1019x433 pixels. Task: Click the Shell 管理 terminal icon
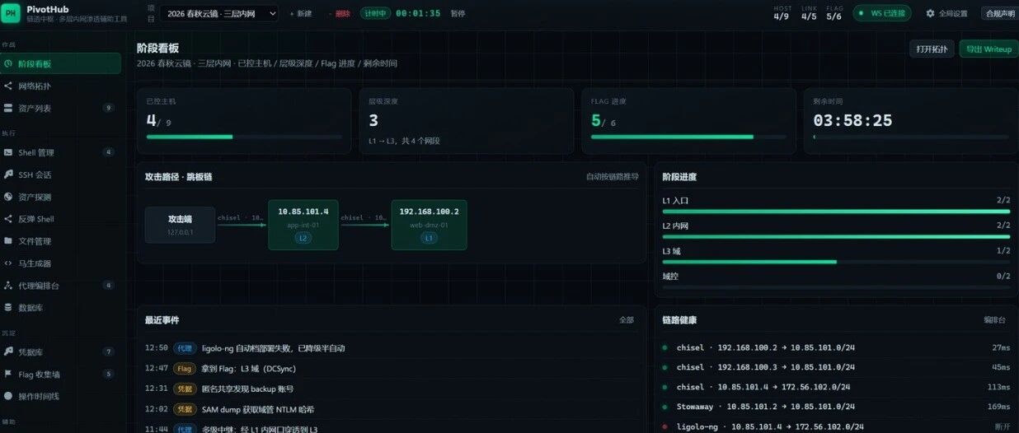8,152
